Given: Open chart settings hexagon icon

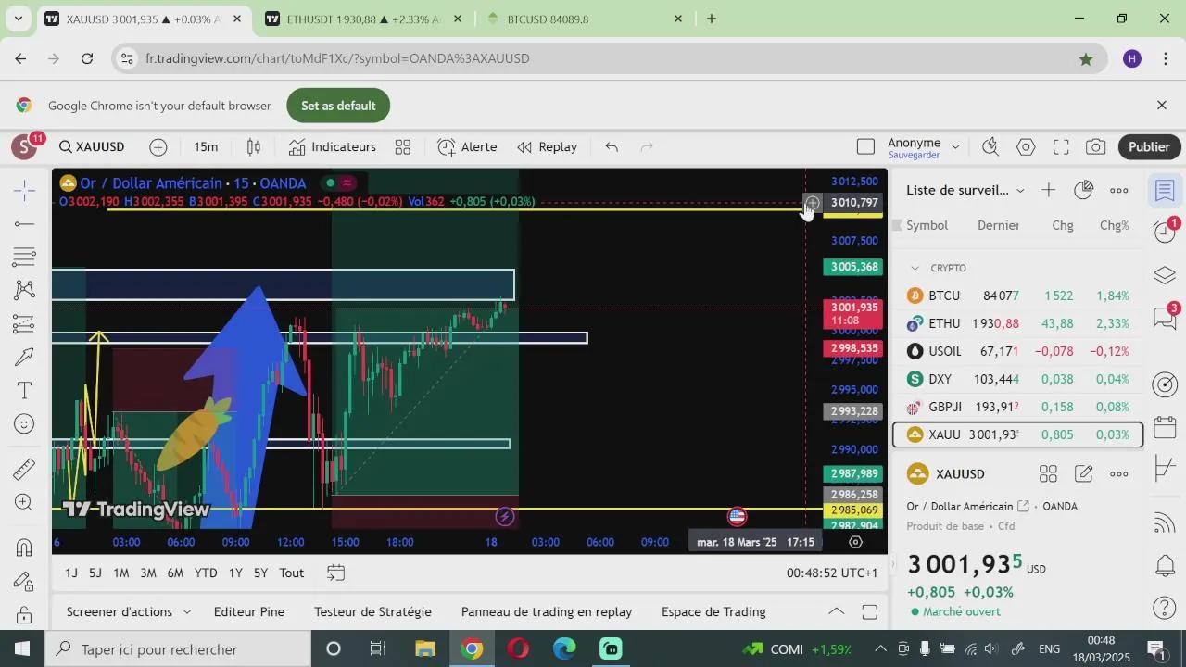Looking at the screenshot, I should 1026,147.
